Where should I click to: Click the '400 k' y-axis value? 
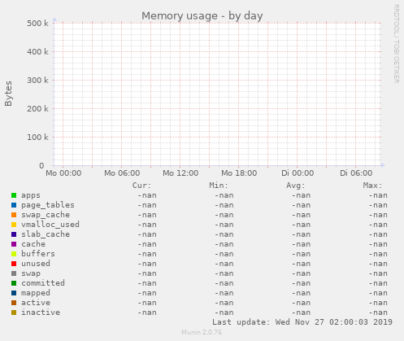click(37, 52)
